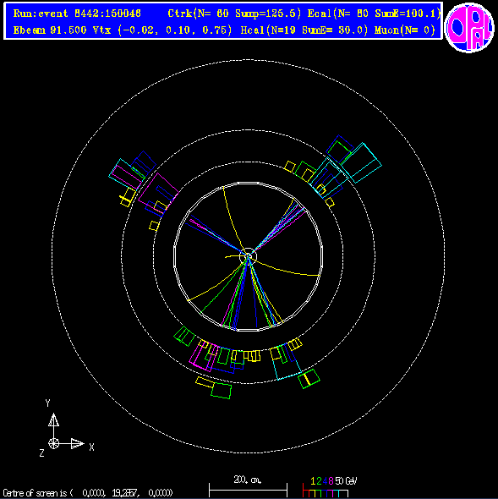Click the Centre of screen coordinates text

click(x=88, y=493)
